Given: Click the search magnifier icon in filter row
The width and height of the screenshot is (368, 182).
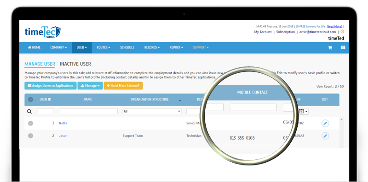Looking at the screenshot, I should point(29,112).
